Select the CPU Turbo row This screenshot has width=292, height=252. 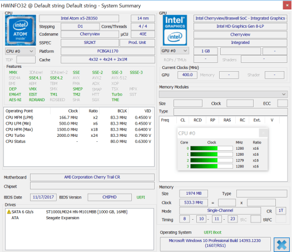pyautogui.click(x=78, y=135)
